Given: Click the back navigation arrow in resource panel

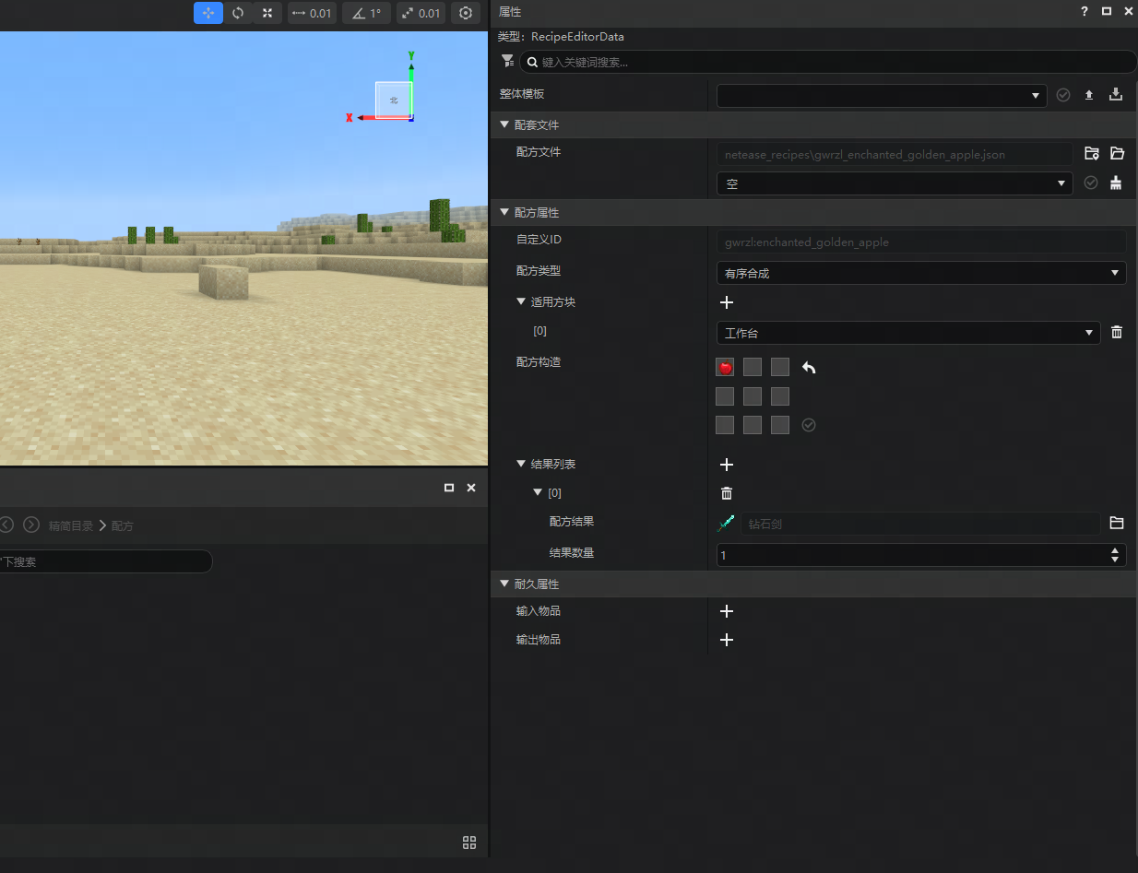Looking at the screenshot, I should pyautogui.click(x=6, y=525).
